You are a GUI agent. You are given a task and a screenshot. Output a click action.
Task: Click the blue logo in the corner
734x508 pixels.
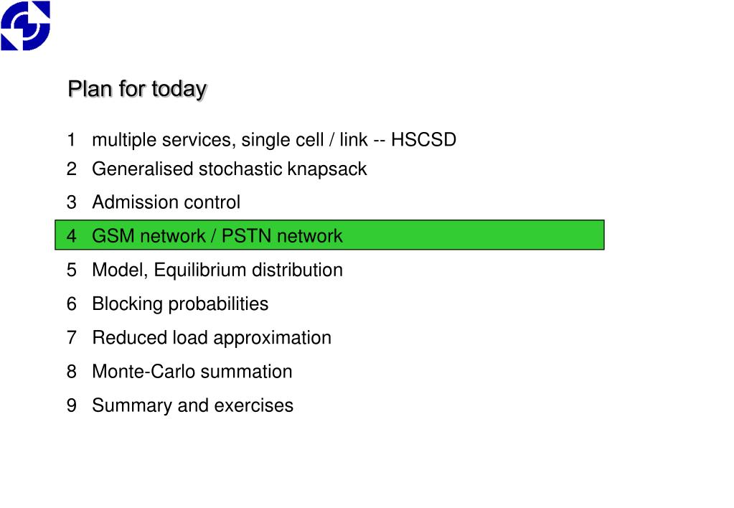coord(25,25)
